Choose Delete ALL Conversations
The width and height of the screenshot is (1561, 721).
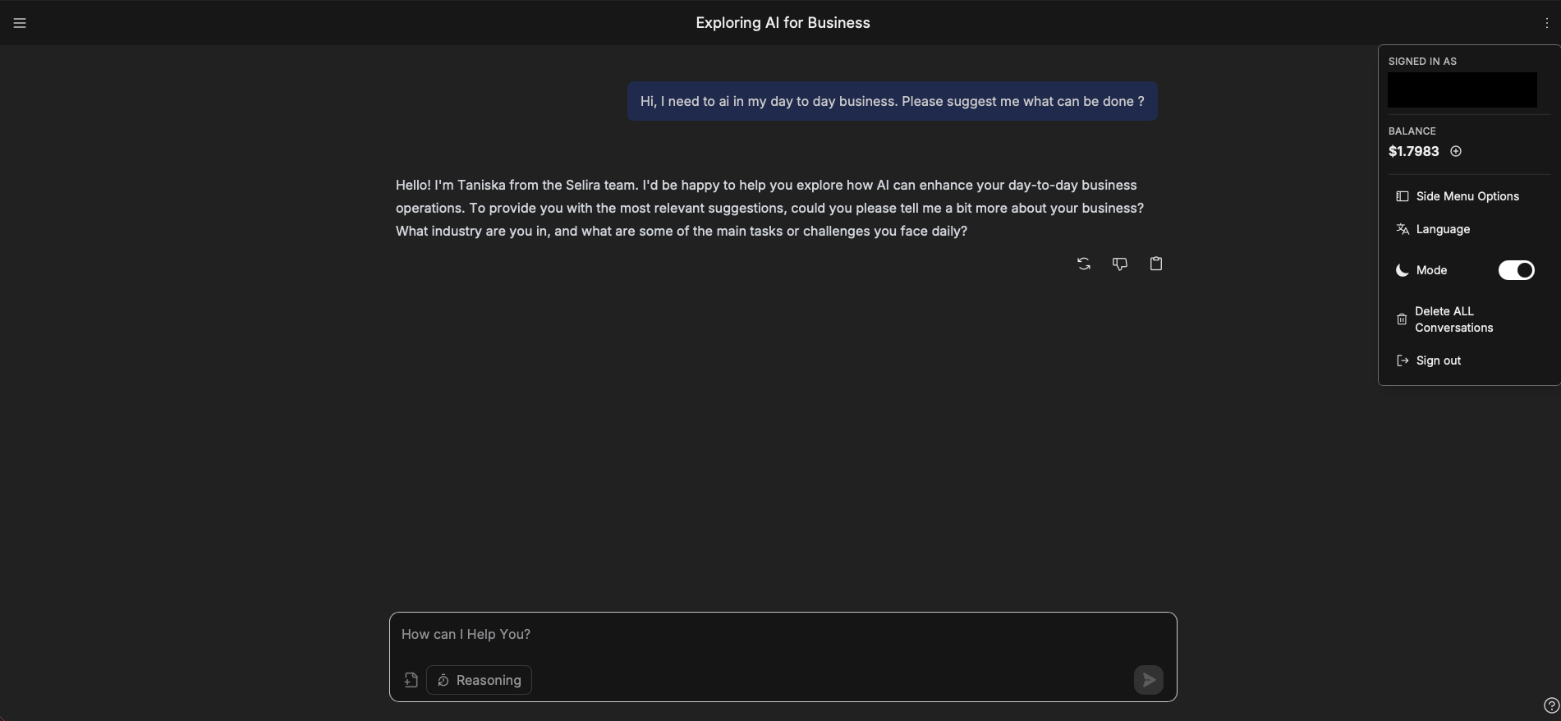coord(1453,319)
